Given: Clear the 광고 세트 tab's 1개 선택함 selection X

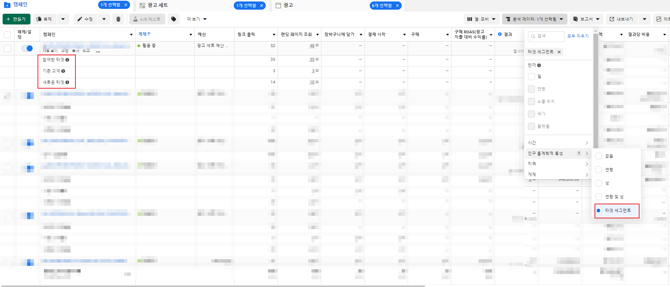Looking at the screenshot, I should click(x=262, y=6).
